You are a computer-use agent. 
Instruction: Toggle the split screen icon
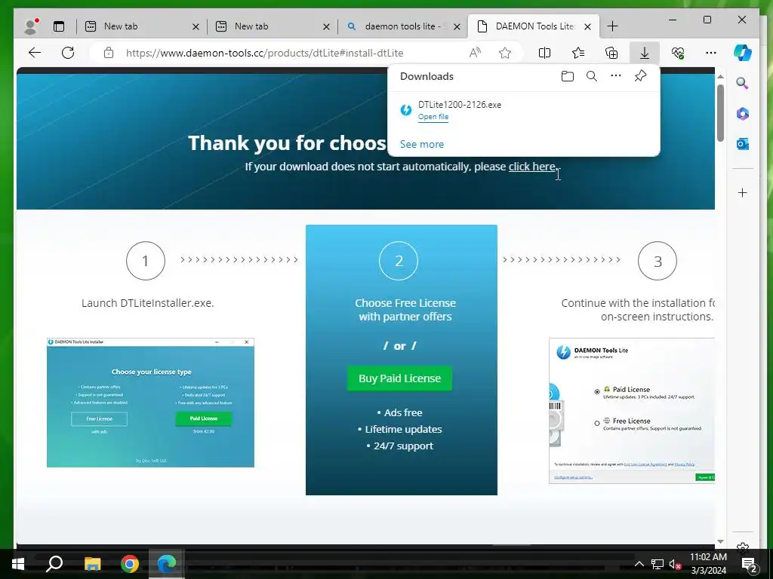[544, 53]
